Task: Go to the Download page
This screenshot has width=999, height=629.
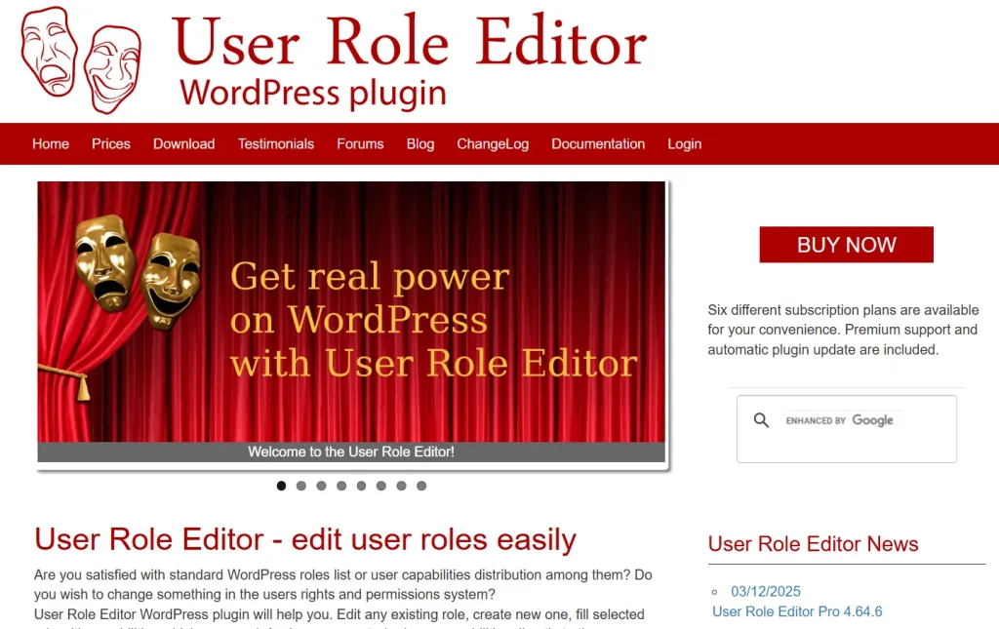Action: tap(183, 144)
